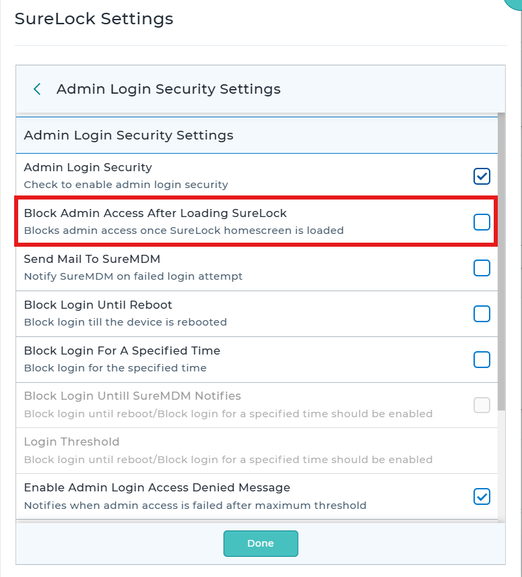Uncheck the Admin Login Security checkbox
The image size is (522, 577).
(482, 176)
